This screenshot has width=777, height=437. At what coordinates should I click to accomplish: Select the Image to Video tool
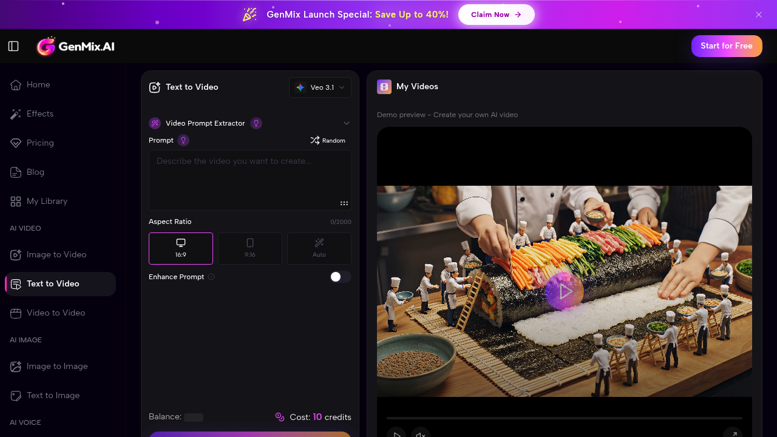click(x=55, y=254)
